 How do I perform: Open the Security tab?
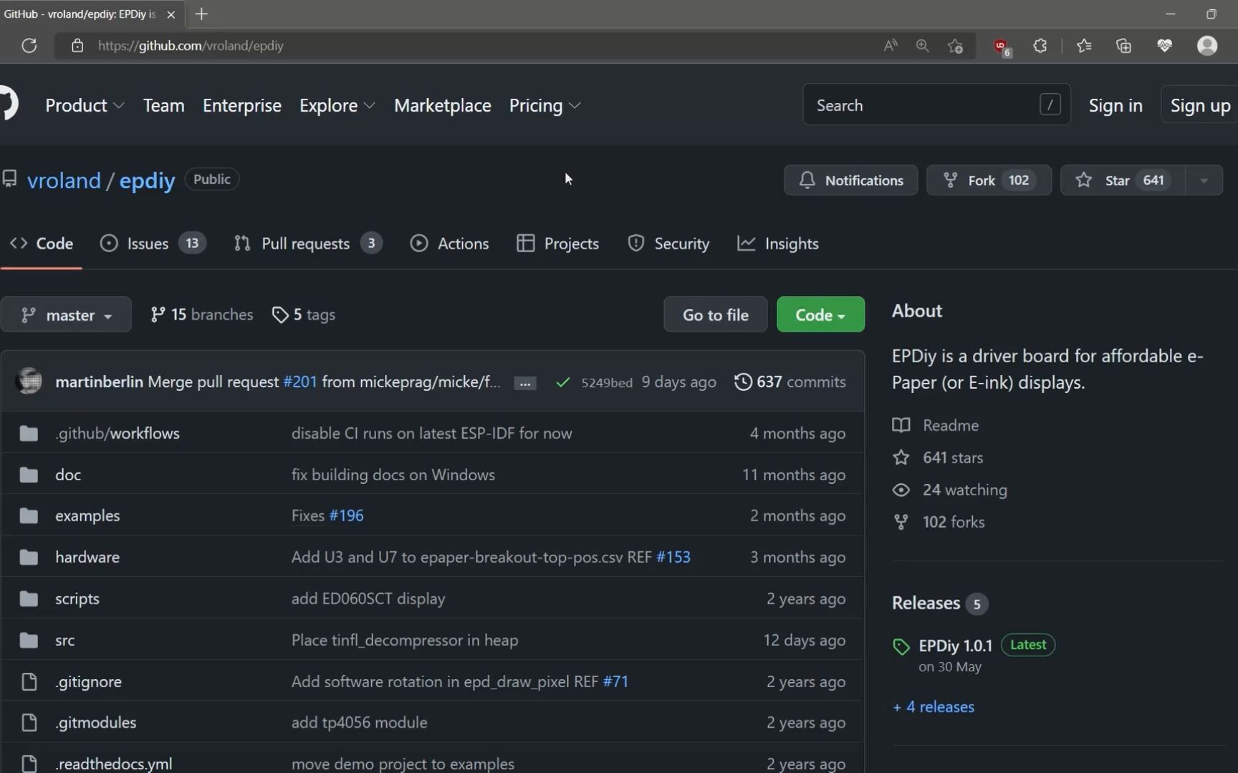tap(668, 243)
